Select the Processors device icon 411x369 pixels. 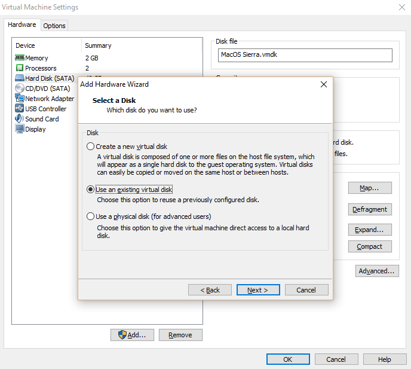20,68
